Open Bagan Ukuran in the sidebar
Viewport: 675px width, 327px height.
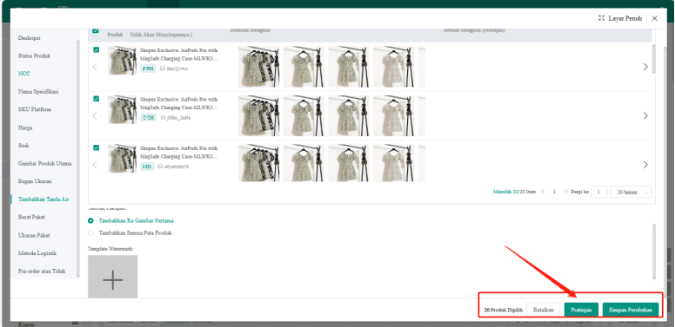pos(35,181)
